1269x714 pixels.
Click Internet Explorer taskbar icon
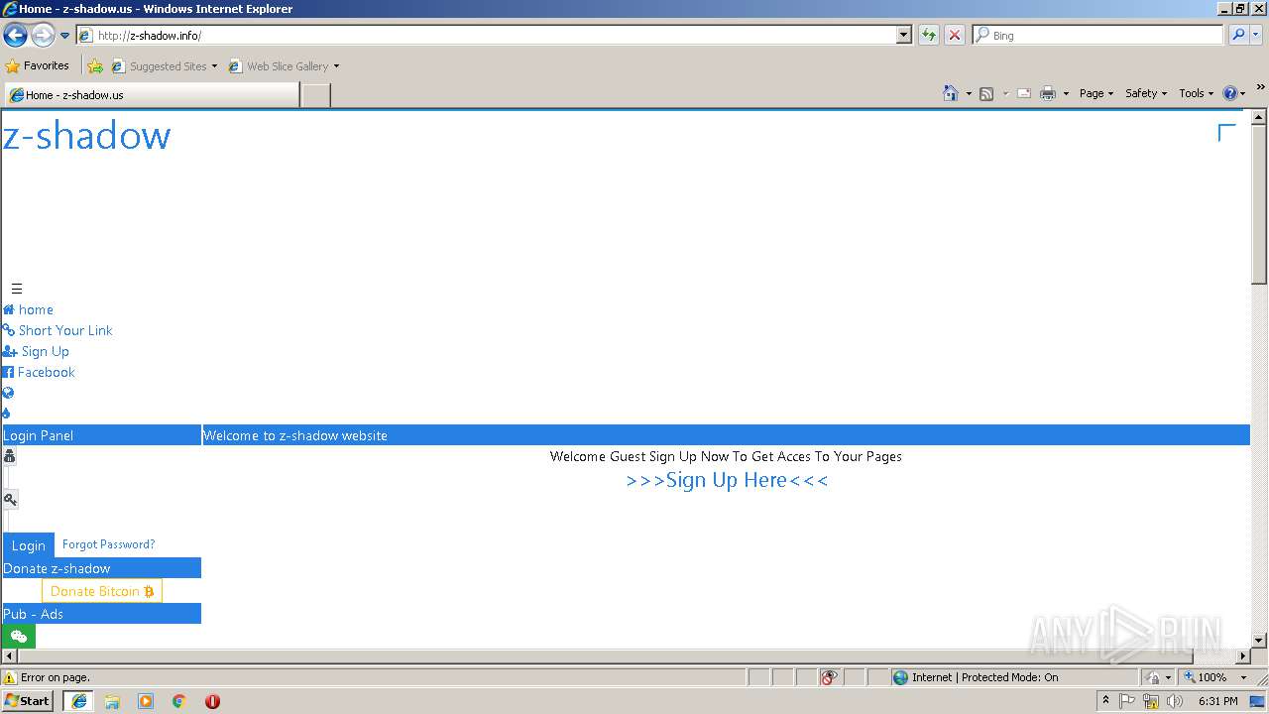[79, 701]
